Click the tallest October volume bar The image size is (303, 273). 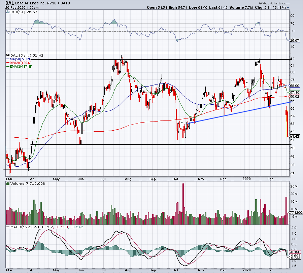[183, 204]
